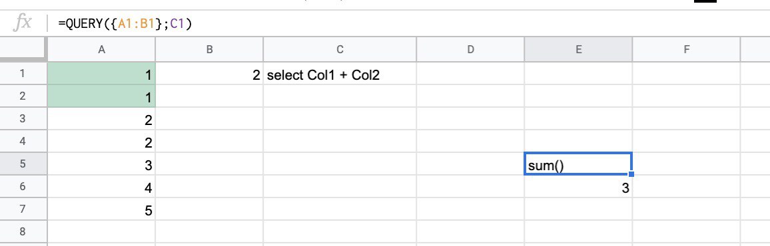Click inside the formula bar text
Viewport: 770px width, 246px height.
[x=125, y=23]
